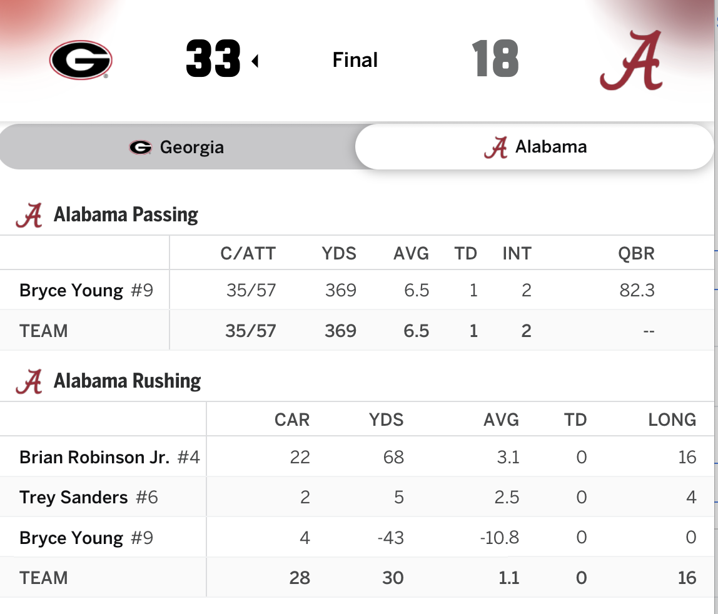718x614 pixels.
Task: Click the CAR rushing column header
Action: pyautogui.click(x=292, y=419)
